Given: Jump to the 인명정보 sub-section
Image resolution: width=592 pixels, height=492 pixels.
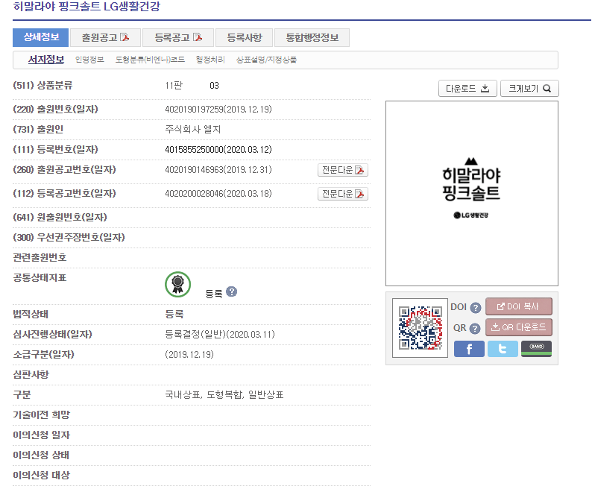Looking at the screenshot, I should (x=89, y=60).
